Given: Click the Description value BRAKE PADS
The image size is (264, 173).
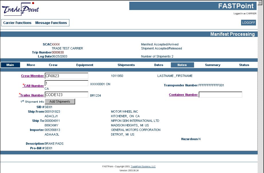Looking at the screenshot, I should [54, 144].
